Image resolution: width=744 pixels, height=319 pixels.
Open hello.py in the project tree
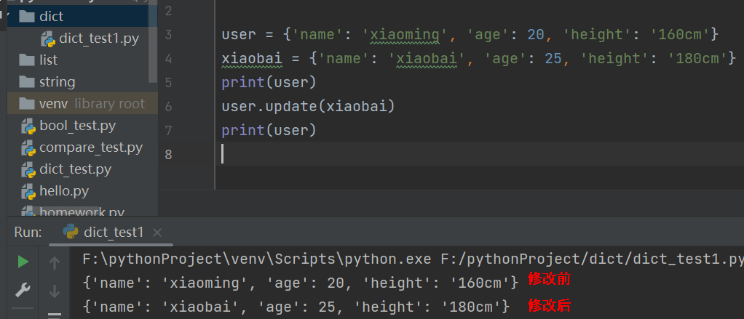64,191
